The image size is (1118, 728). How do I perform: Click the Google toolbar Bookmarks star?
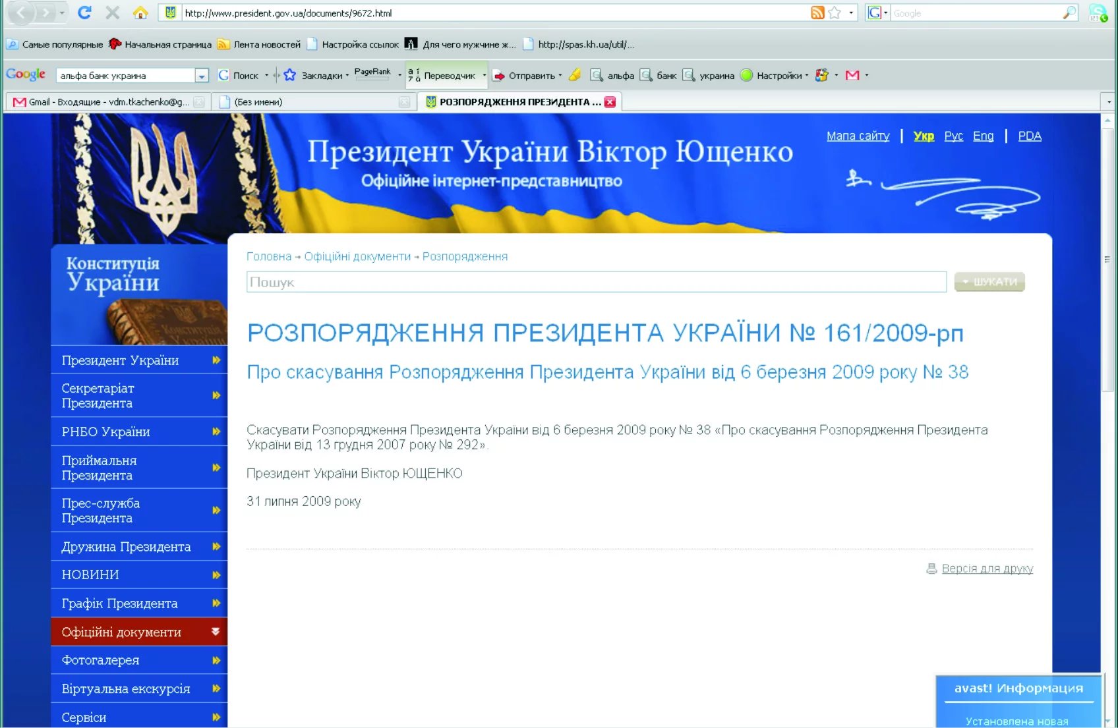(x=289, y=75)
